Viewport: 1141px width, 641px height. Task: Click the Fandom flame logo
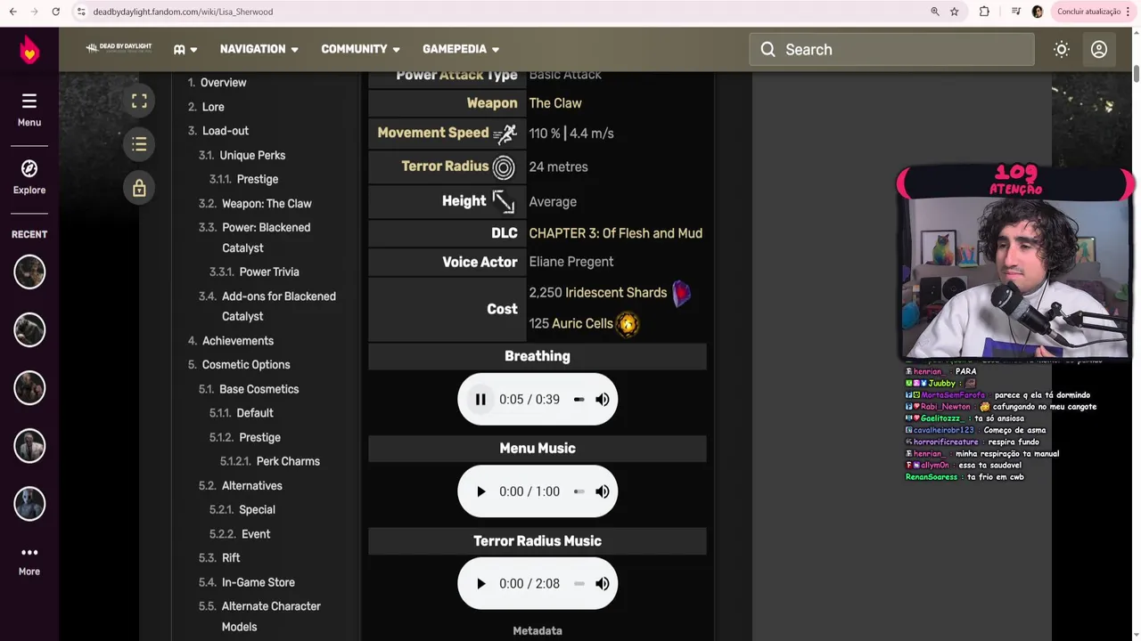coord(29,50)
